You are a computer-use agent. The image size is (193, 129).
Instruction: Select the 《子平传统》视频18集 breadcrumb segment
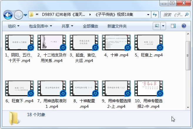(114, 14)
